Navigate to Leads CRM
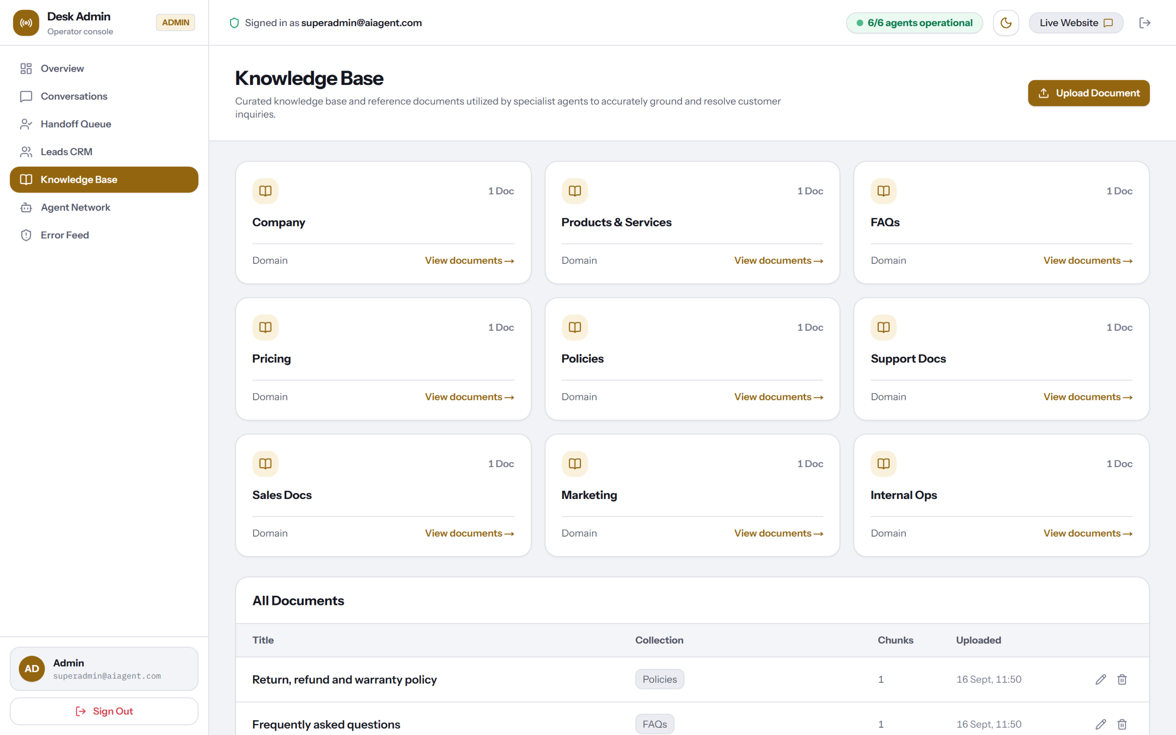Screen dimensions: 1176x735 (104, 152)
